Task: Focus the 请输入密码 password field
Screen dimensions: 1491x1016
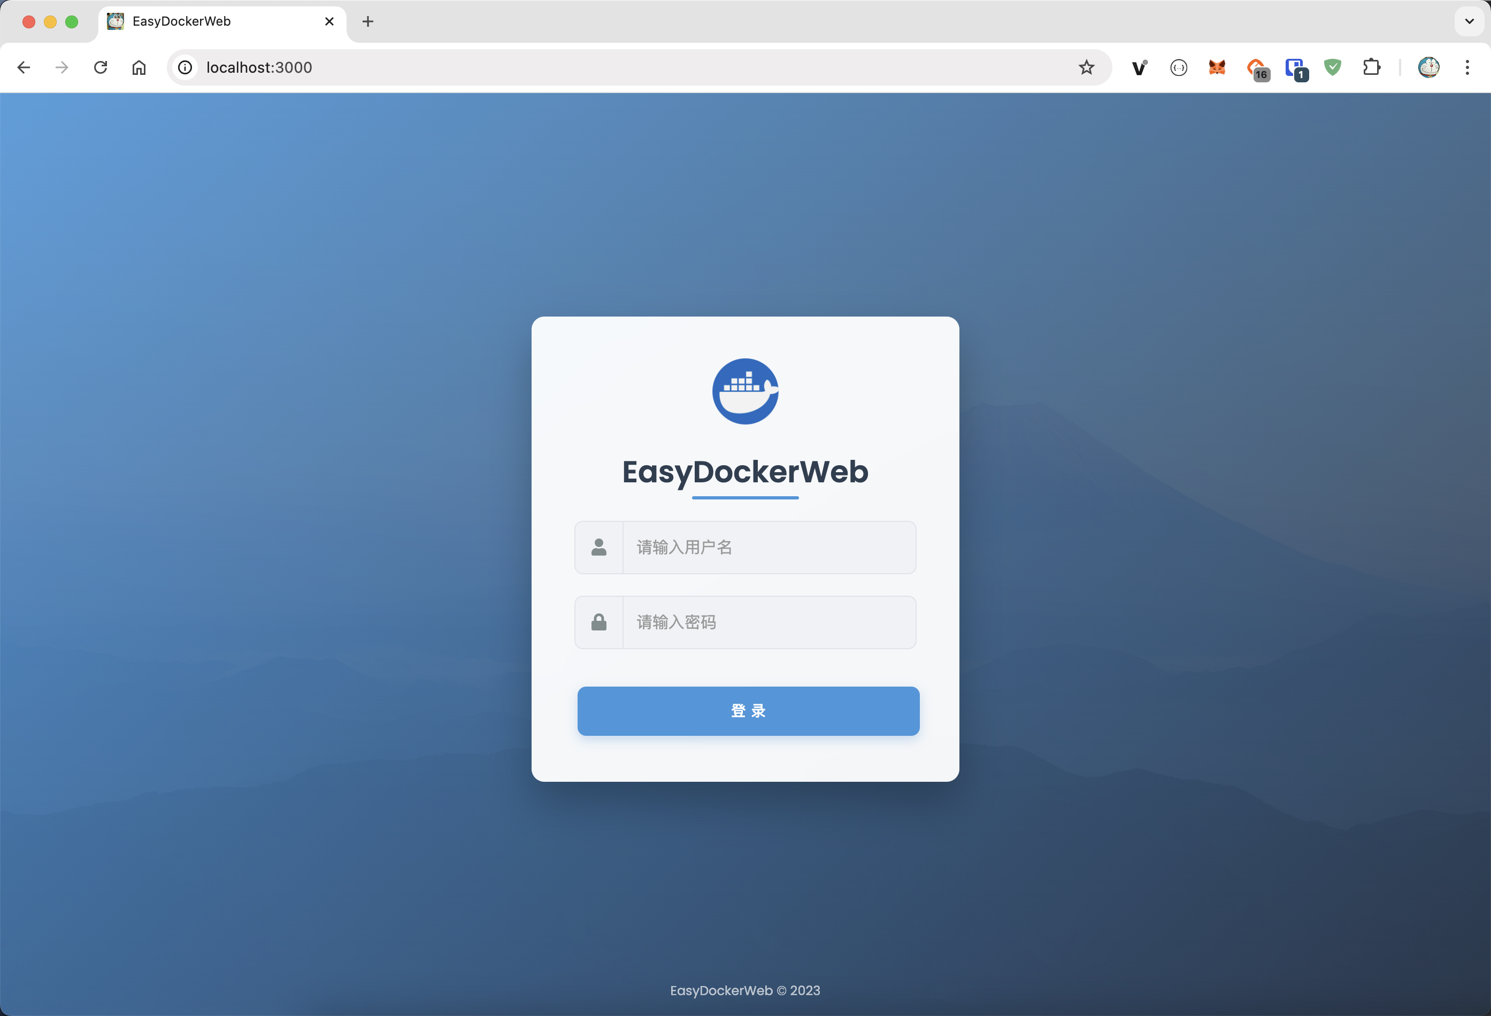Action: click(x=768, y=622)
